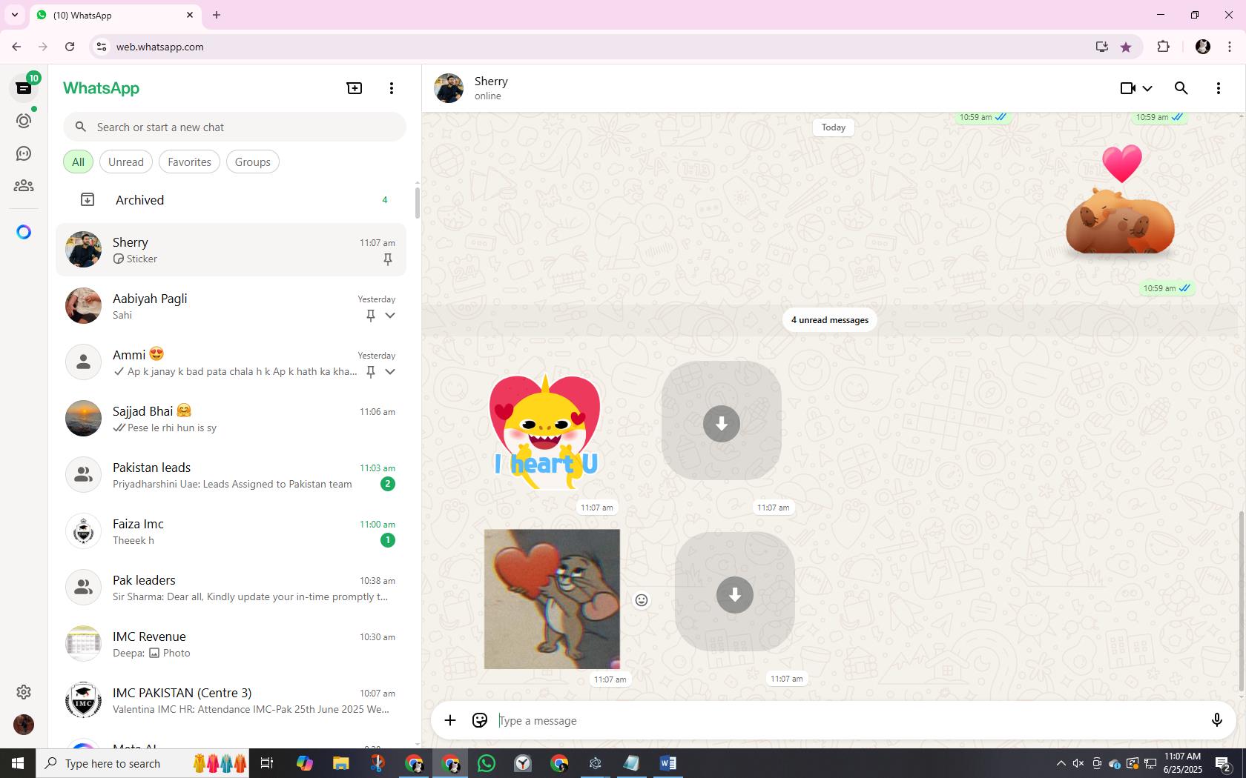The height and width of the screenshot is (778, 1246).
Task: Show hidden system tray icons
Action: pos(1061,763)
